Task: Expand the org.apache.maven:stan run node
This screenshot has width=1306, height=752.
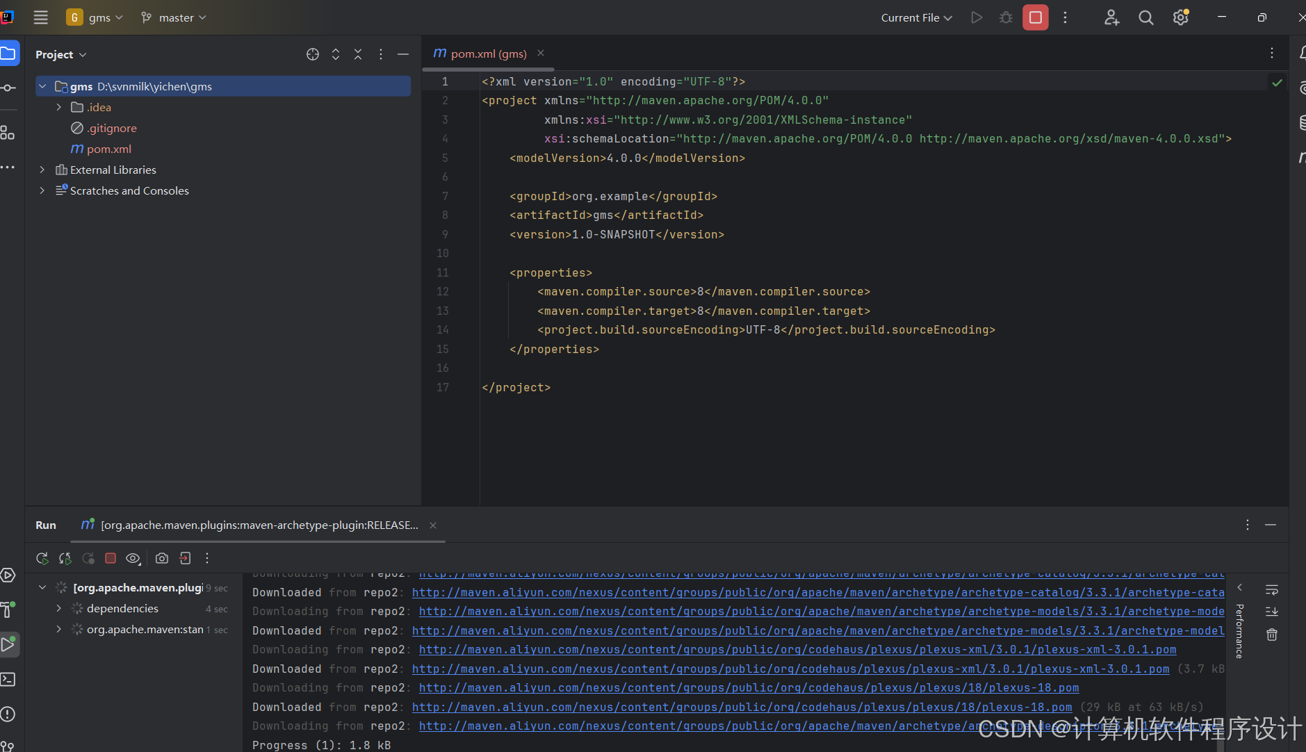Action: 58,630
